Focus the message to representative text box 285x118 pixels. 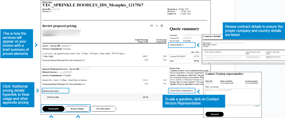click(x=232, y=96)
